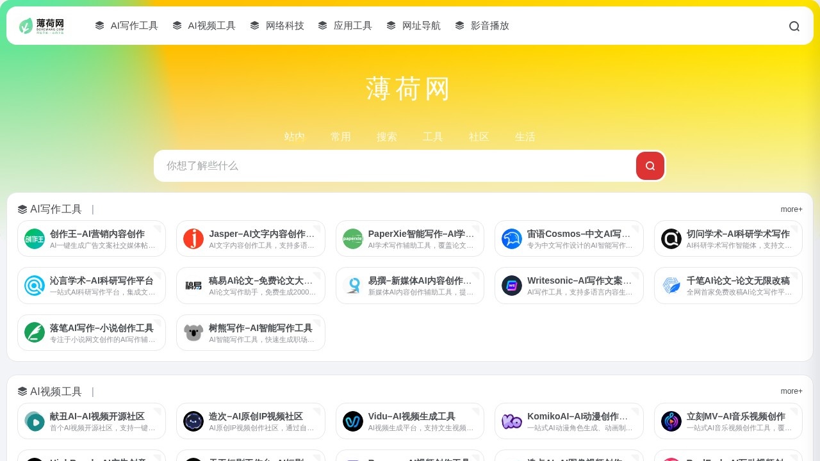Open 稿易AI论文 link
The height and width of the screenshot is (461, 820).
[261, 280]
